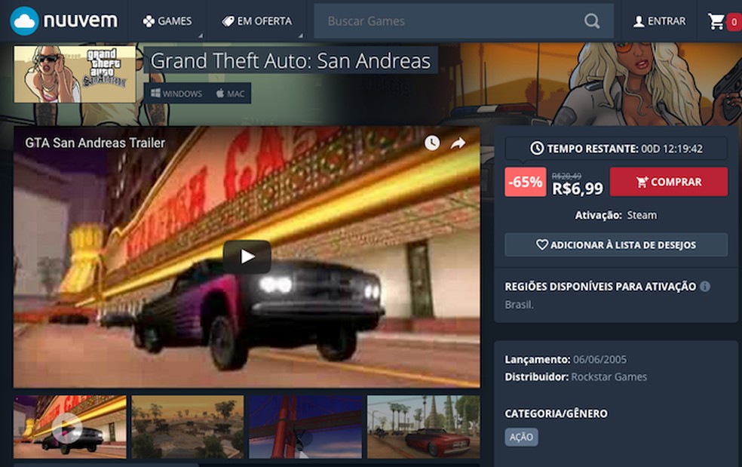Image resolution: width=742 pixels, height=467 pixels.
Task: Focus the Buscar Games search field
Action: coord(464,21)
